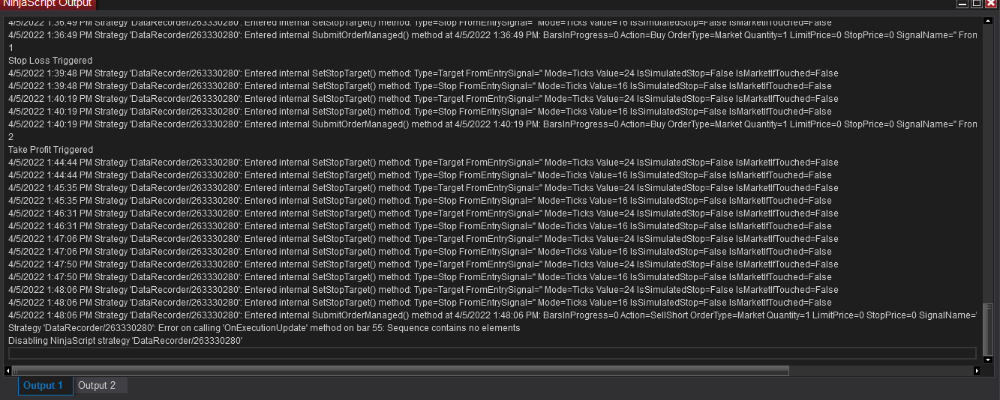
Task: Select the 1:40:19 PM Type=Stop line
Action: pyautogui.click(x=420, y=112)
